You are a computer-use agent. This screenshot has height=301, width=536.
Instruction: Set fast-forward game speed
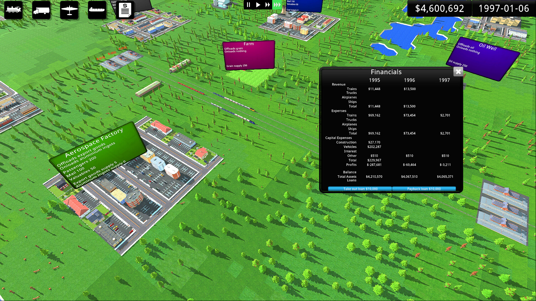point(267,5)
